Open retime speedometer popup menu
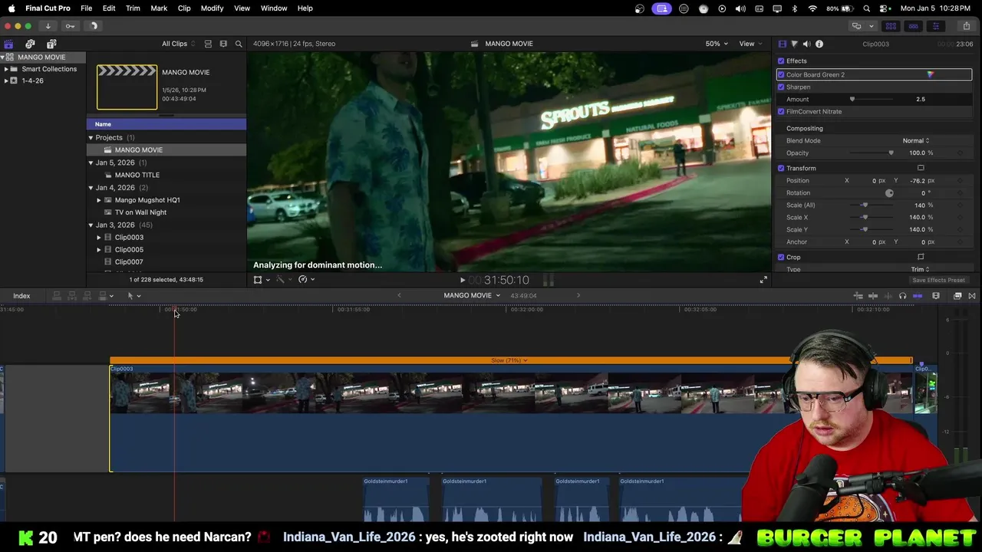The height and width of the screenshot is (552, 982). [306, 280]
